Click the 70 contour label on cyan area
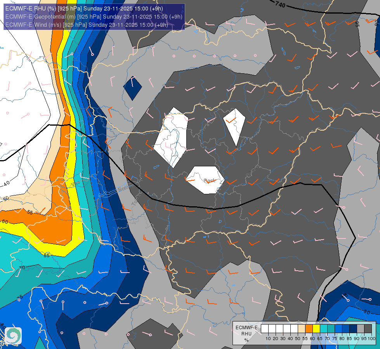 (x=22, y=268)
